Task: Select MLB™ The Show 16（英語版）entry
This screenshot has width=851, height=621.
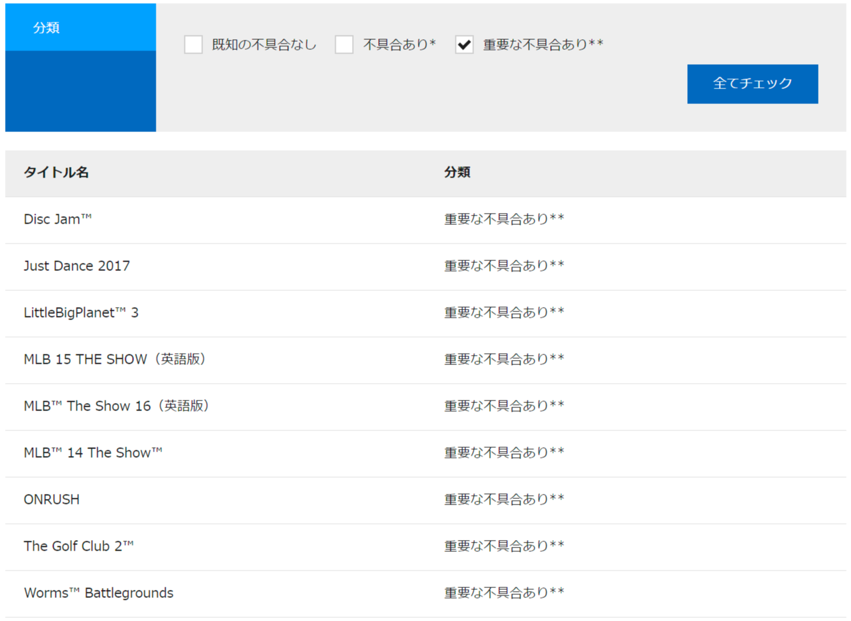Action: pyautogui.click(x=116, y=406)
